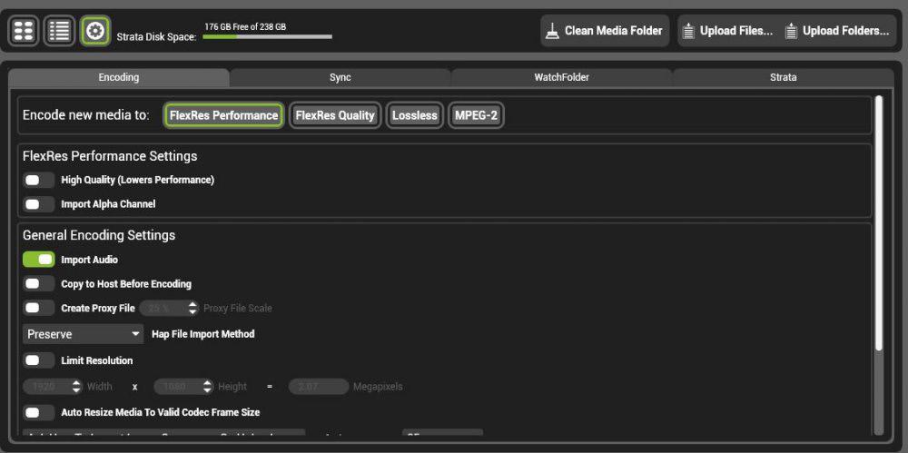Select FlexRes Performance encoding
Image resolution: width=908 pixels, height=453 pixels.
coord(223,115)
